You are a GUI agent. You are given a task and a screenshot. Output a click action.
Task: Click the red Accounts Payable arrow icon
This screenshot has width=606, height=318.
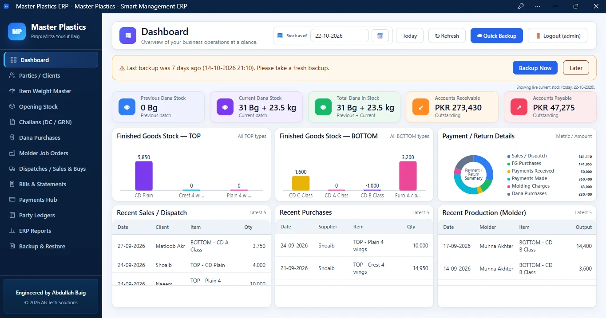[519, 107]
